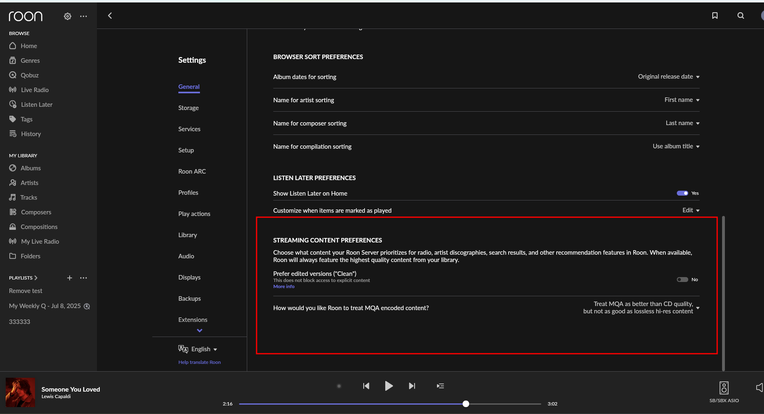
Task: Expand the Name for artist sorting dropdown
Action: point(682,100)
